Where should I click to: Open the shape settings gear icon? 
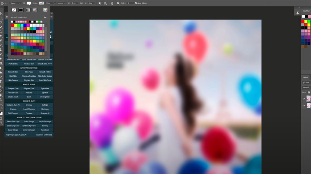coord(118,3)
